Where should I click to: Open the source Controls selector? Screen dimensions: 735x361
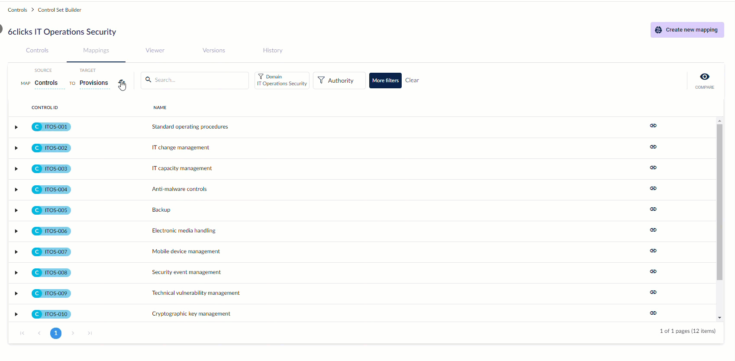[x=46, y=83]
